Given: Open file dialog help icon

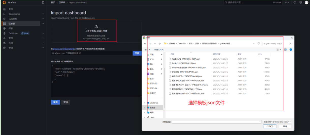Looking at the screenshot, I should click(291, 49).
